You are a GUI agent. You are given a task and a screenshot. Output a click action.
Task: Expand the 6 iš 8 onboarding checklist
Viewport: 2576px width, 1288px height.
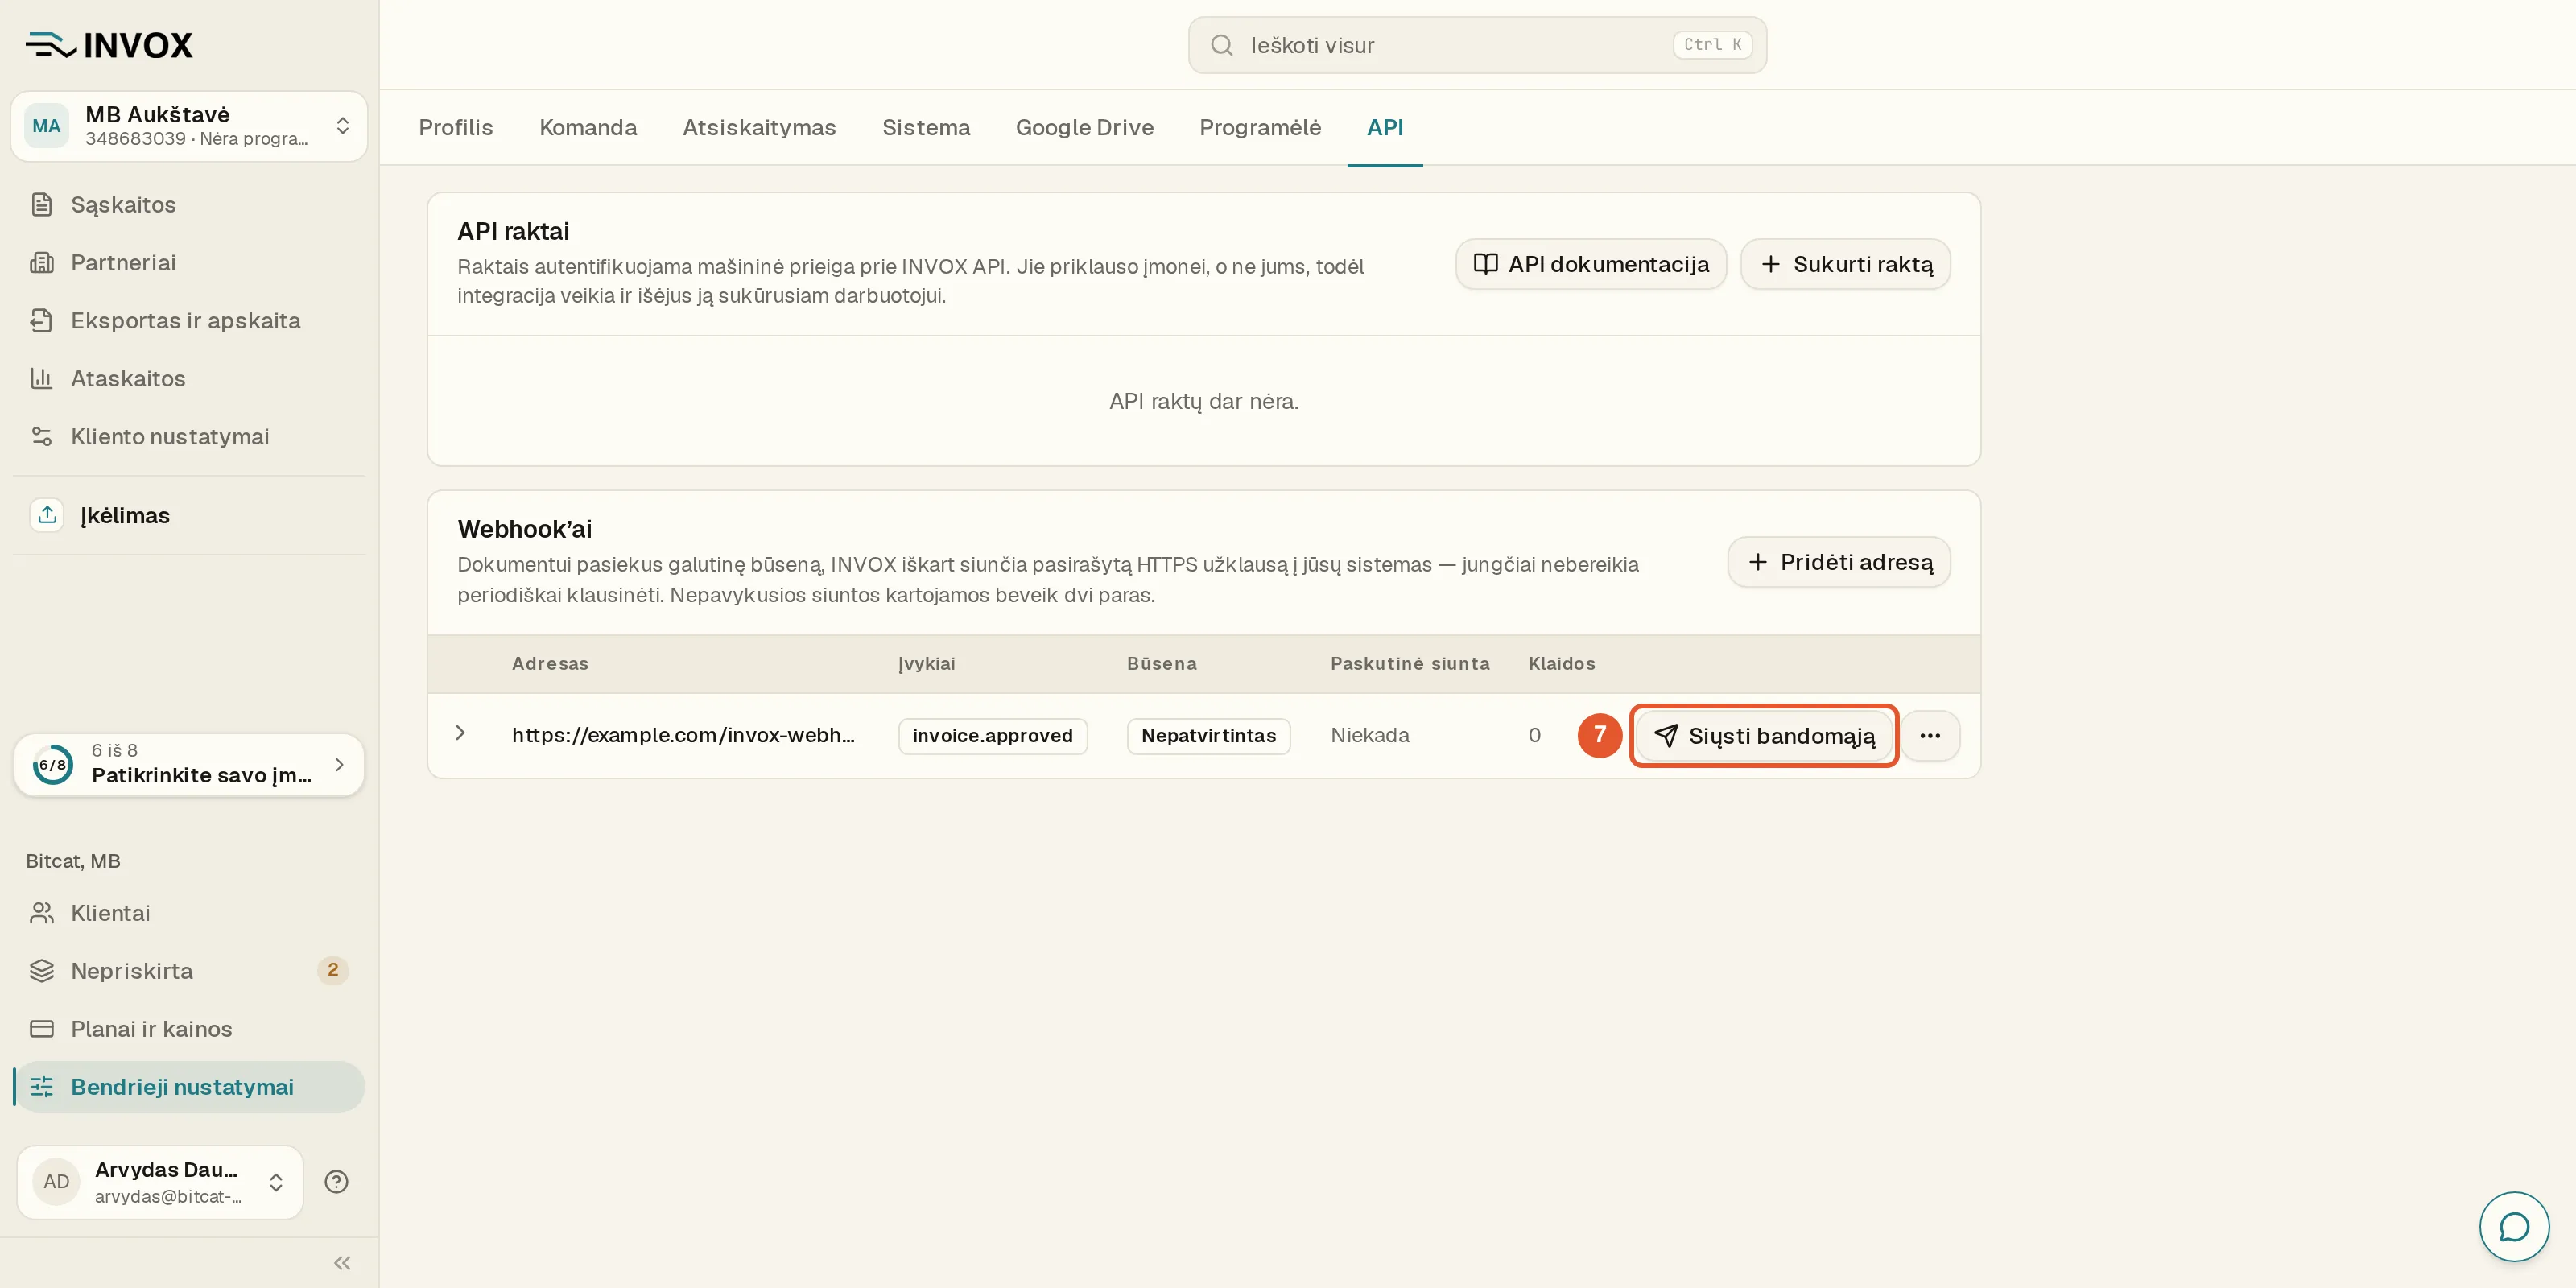[189, 764]
